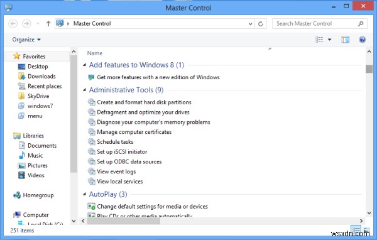
Task: Click the Downloads folder icon
Action: (x=21, y=76)
